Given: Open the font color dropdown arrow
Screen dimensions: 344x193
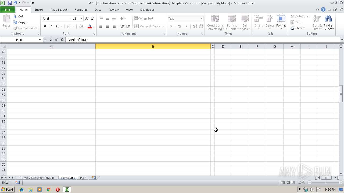Looking at the screenshot, I should 94,26.
